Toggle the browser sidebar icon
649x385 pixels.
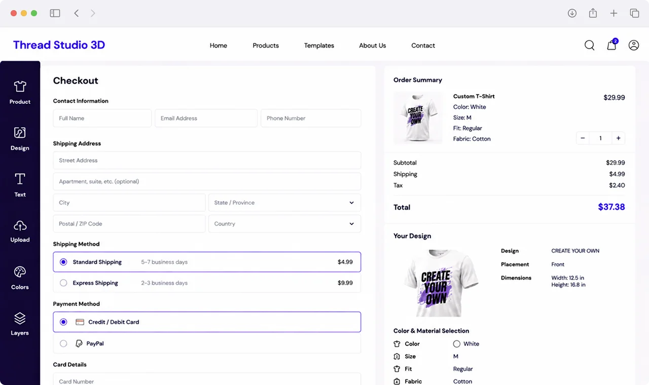pyautogui.click(x=55, y=13)
